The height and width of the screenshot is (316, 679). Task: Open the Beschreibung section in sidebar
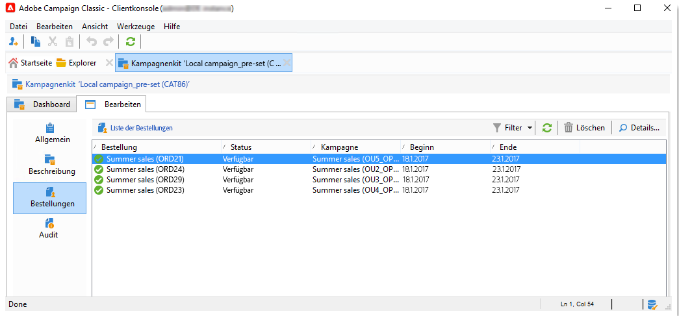click(50, 165)
